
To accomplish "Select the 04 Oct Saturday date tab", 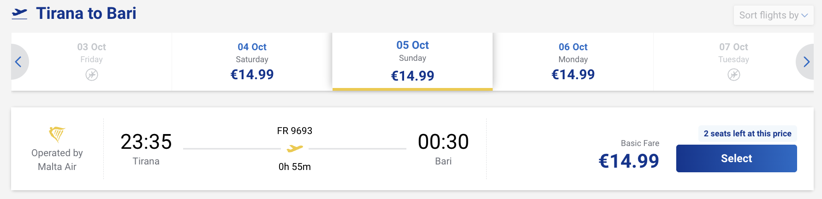I will pos(252,62).
